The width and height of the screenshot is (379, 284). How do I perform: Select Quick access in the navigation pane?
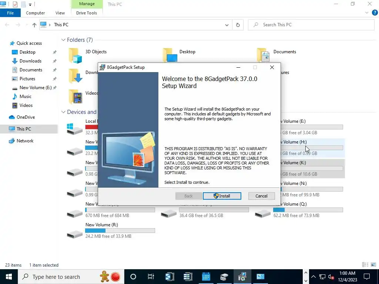(29, 43)
